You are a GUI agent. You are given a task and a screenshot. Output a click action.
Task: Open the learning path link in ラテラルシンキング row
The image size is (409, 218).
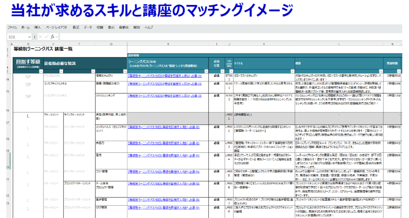[165, 96]
